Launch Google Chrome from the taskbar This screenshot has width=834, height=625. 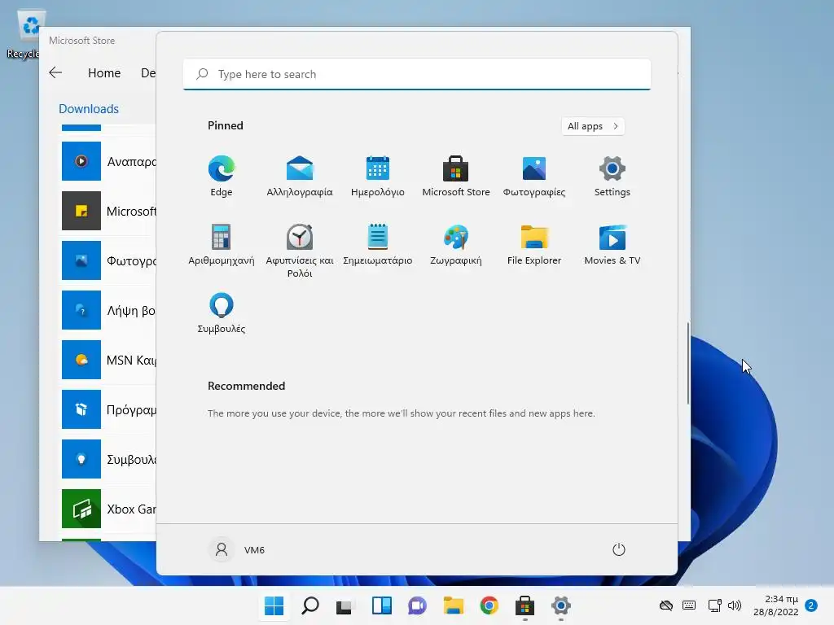[x=489, y=605]
